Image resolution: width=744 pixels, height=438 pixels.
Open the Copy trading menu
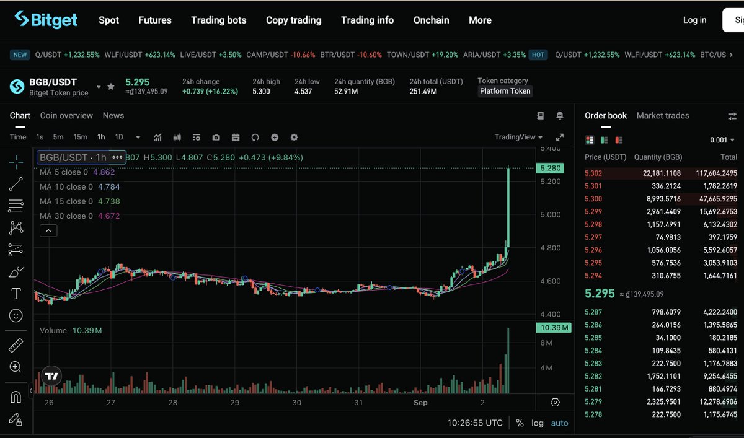coord(293,20)
